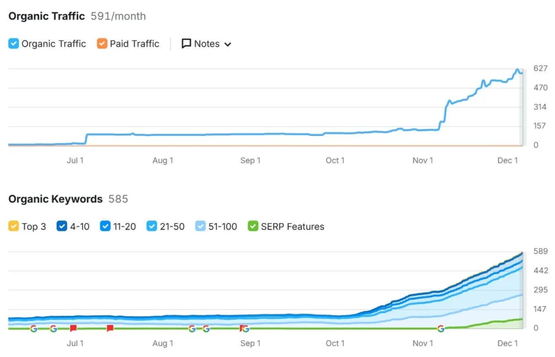
Task: Click the red note flag at Jul 1
Action: coord(73,328)
